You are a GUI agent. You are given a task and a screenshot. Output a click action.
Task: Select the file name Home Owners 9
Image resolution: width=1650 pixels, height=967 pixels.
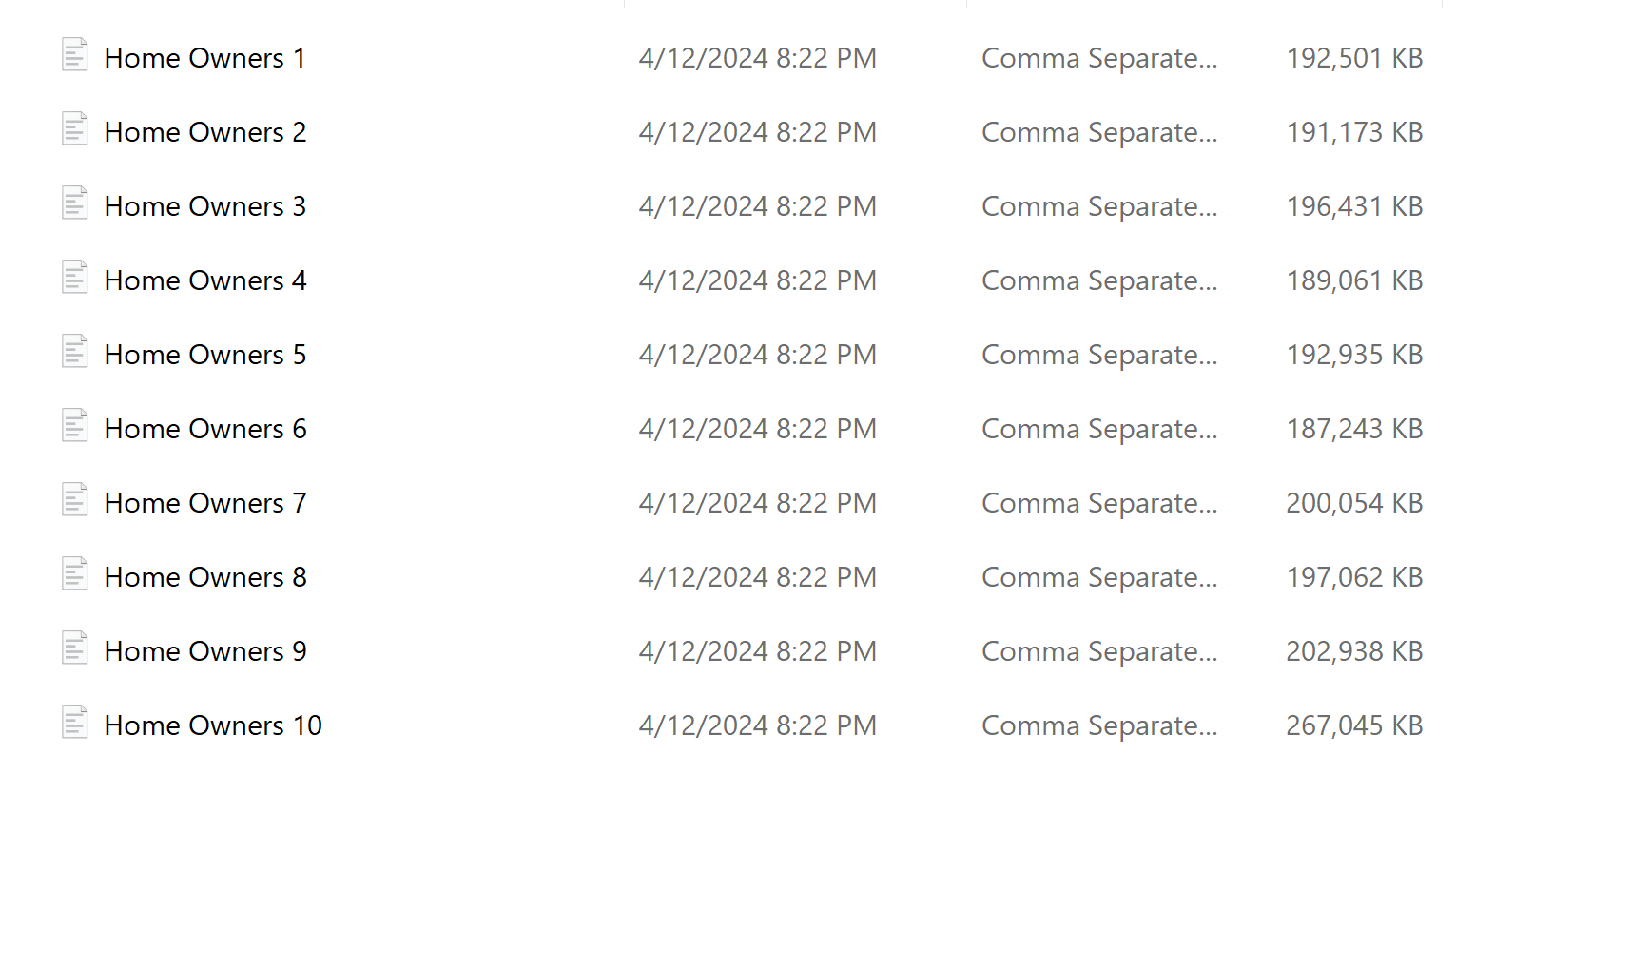[x=205, y=651]
